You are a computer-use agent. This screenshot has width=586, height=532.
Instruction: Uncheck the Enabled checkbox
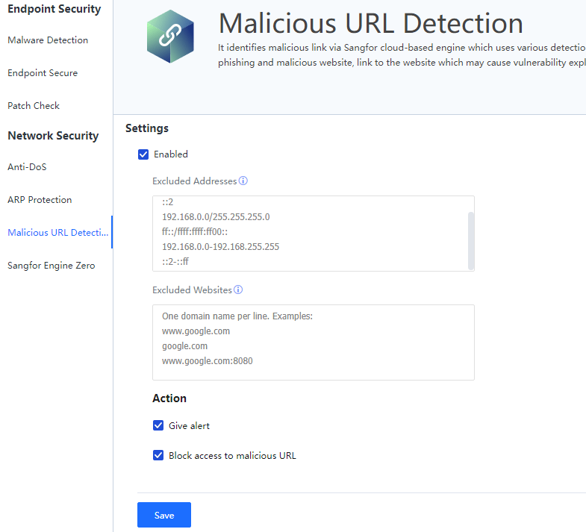(144, 154)
